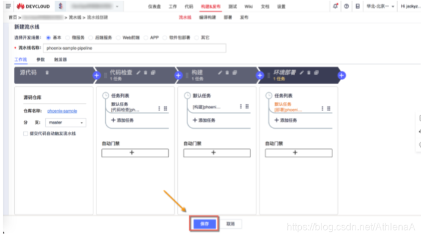Open the help question mark icon
The height and width of the screenshot is (238, 421).
click(346, 6)
